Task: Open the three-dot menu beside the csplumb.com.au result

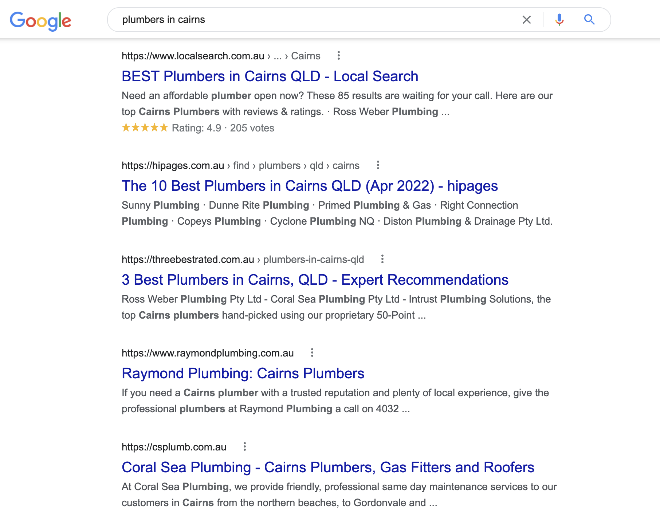Action: 244,447
